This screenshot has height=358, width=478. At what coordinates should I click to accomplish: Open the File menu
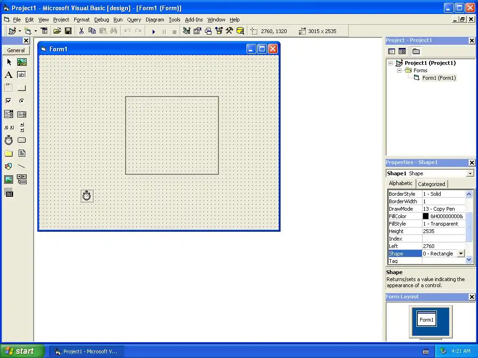pyautogui.click(x=17, y=20)
